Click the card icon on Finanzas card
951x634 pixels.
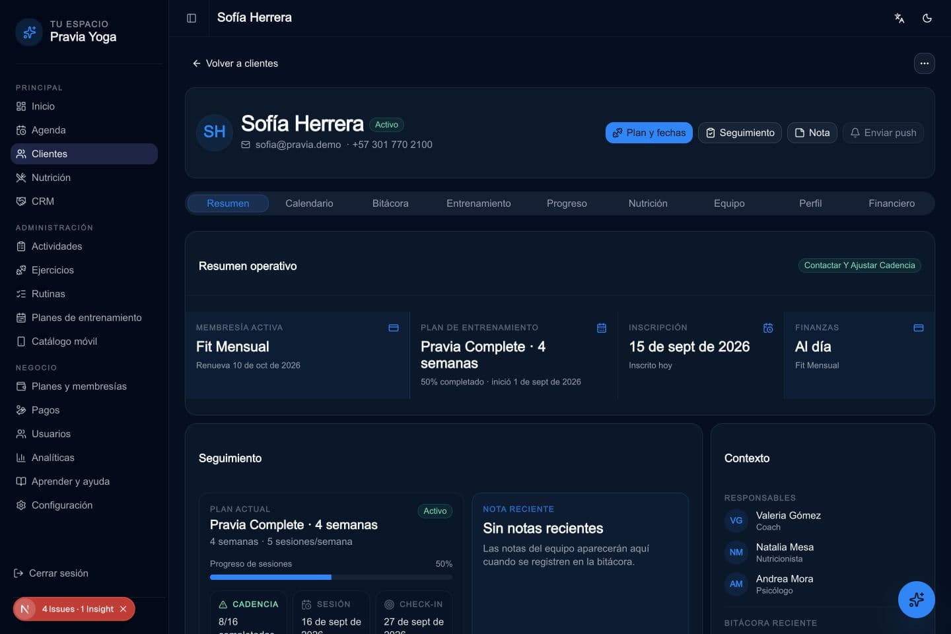tap(919, 328)
